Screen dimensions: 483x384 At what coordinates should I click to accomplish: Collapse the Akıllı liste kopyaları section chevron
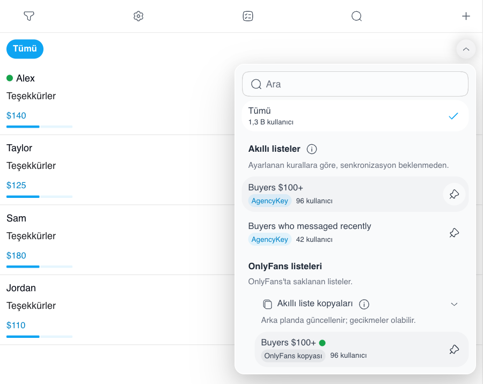tap(454, 304)
